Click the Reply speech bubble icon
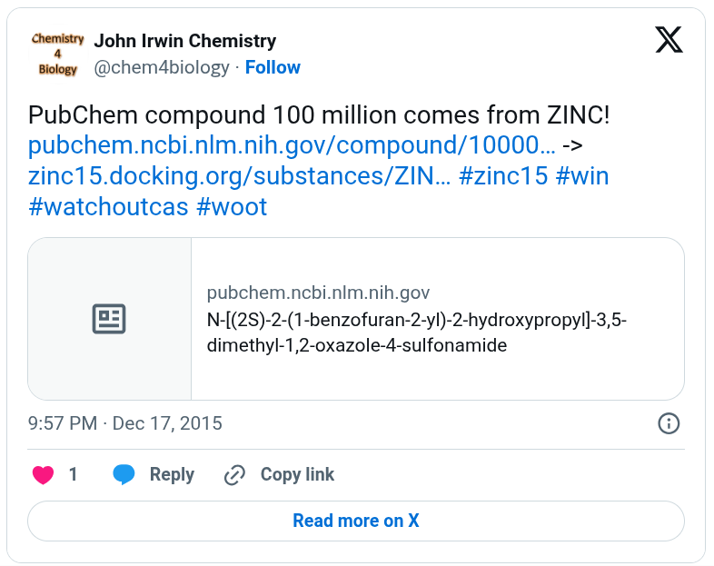The image size is (714, 566). pyautogui.click(x=124, y=474)
